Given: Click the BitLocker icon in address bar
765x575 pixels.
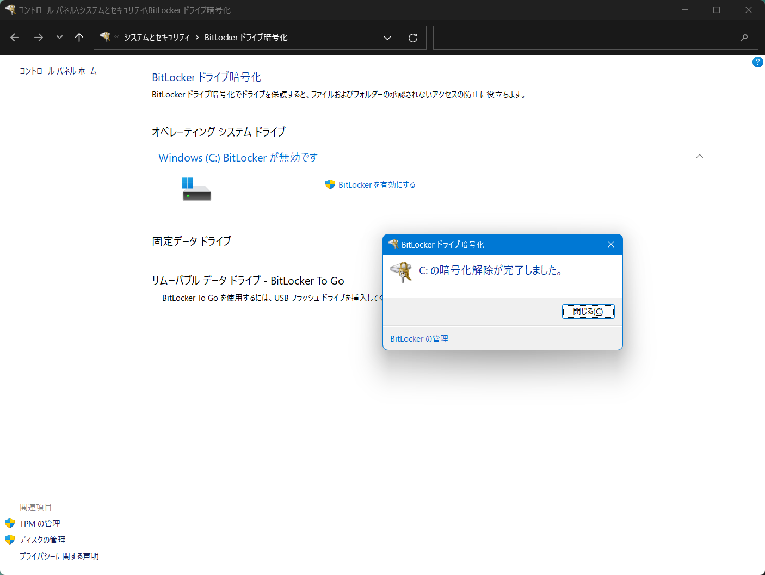Looking at the screenshot, I should (x=105, y=37).
